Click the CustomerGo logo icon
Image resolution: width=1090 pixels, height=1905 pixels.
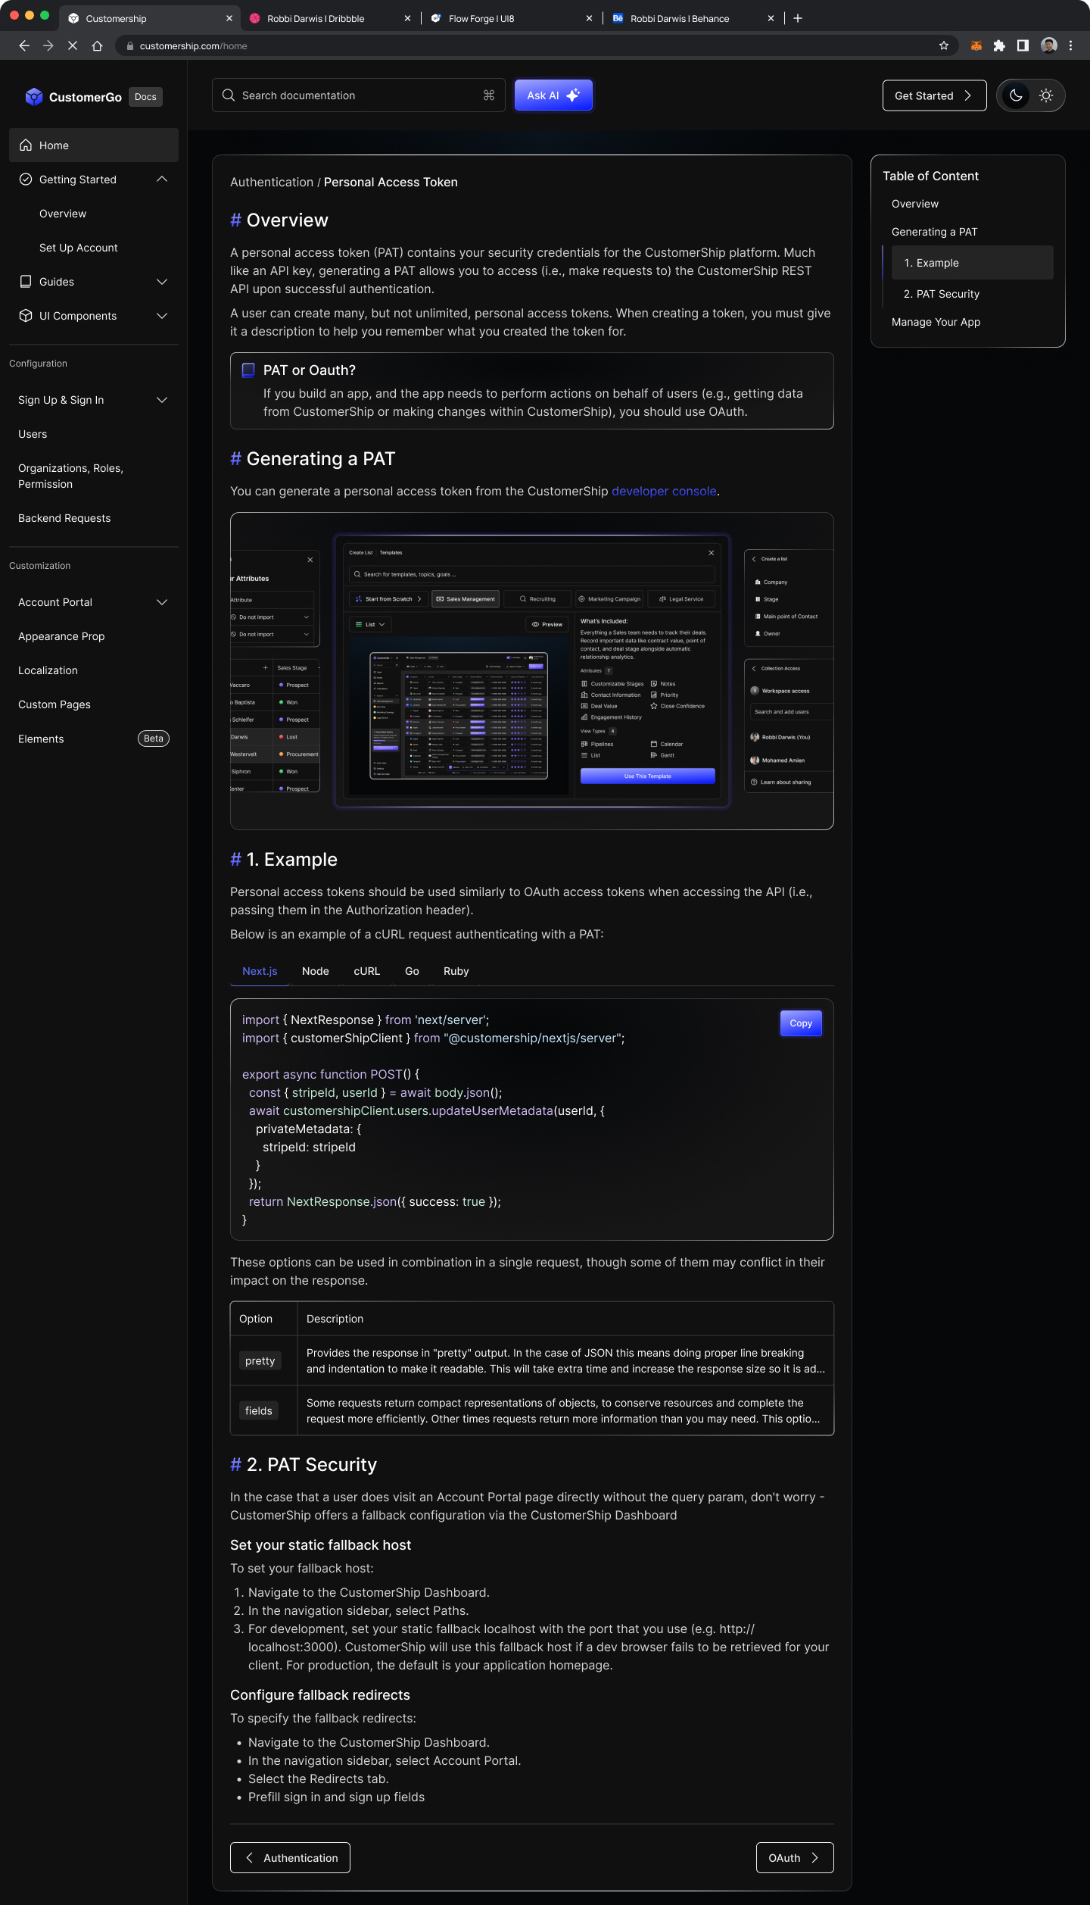tap(34, 96)
